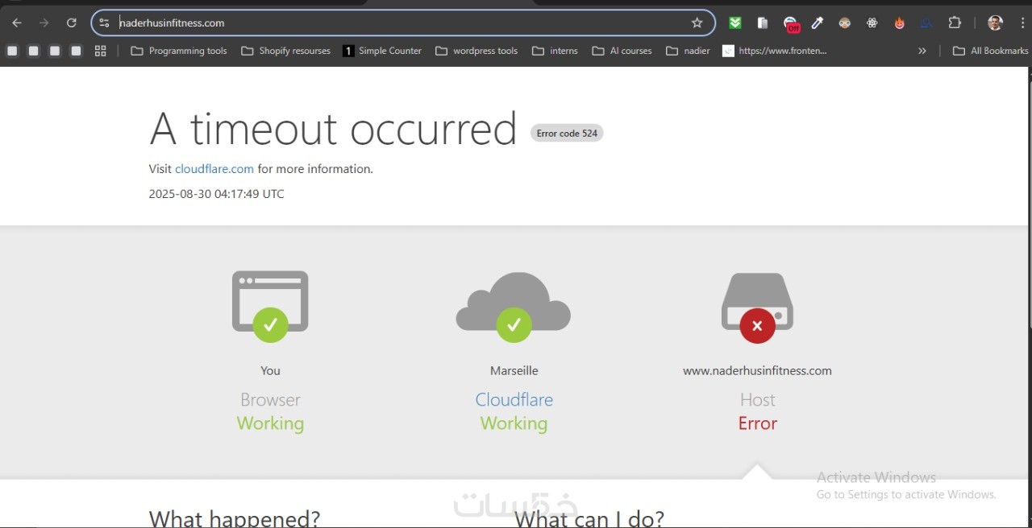Open the interns bookmark folder
The width and height of the screenshot is (1032, 528).
click(x=555, y=51)
